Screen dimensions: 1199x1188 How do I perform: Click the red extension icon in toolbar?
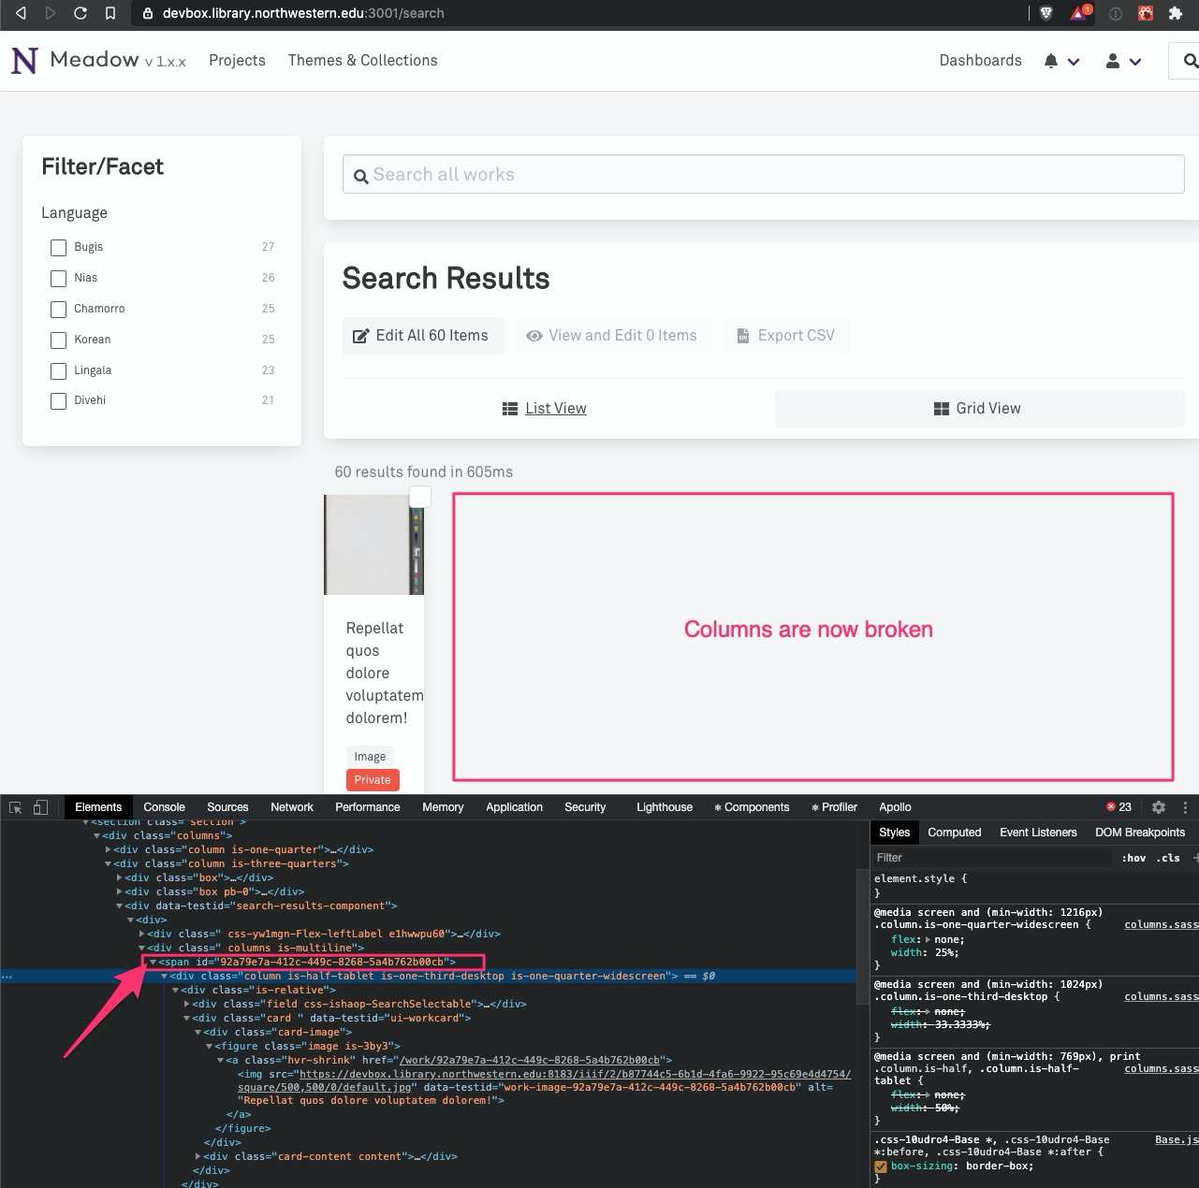click(x=1145, y=13)
